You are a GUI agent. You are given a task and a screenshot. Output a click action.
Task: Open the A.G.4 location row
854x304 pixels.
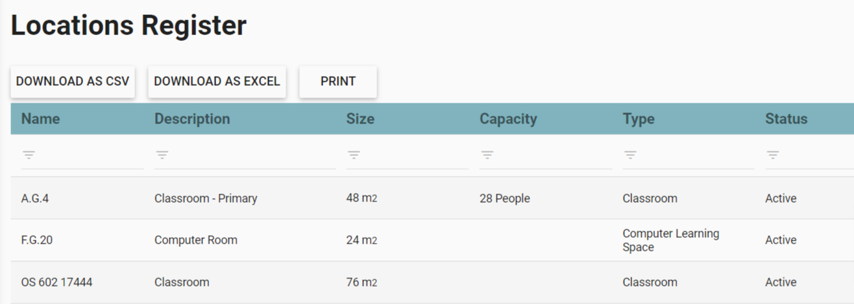coord(35,199)
